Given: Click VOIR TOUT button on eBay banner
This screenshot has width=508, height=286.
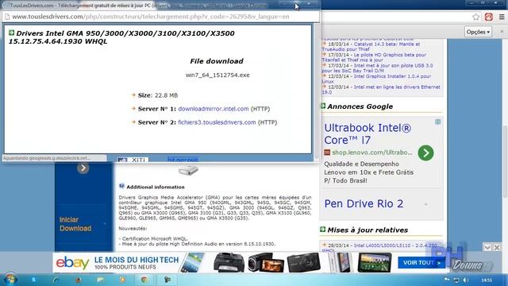Looking at the screenshot, I should click(421, 263).
